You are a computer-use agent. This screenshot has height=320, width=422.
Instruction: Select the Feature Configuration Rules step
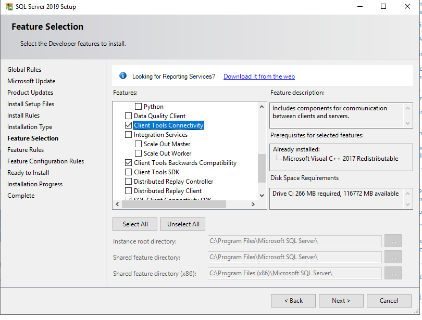tap(45, 161)
